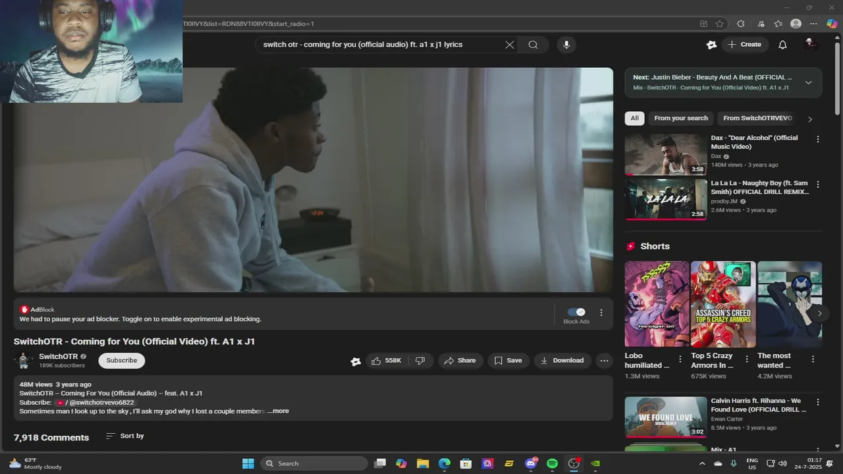
Task: Click star-face icon left of like button
Action: coord(356,361)
